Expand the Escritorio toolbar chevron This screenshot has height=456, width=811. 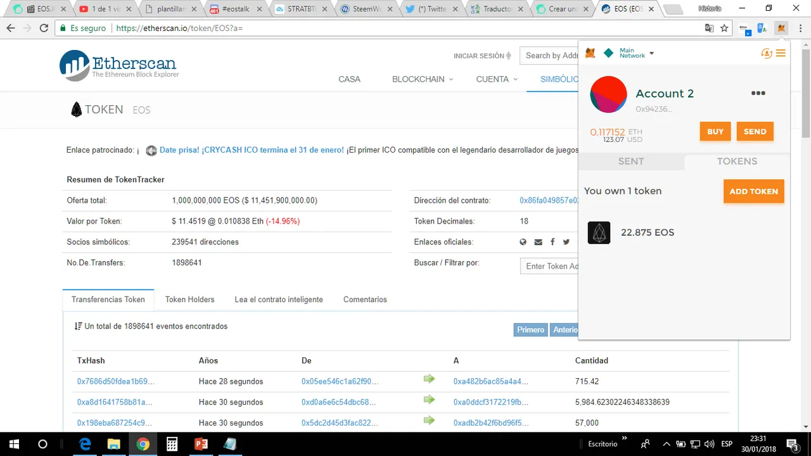[x=624, y=439]
